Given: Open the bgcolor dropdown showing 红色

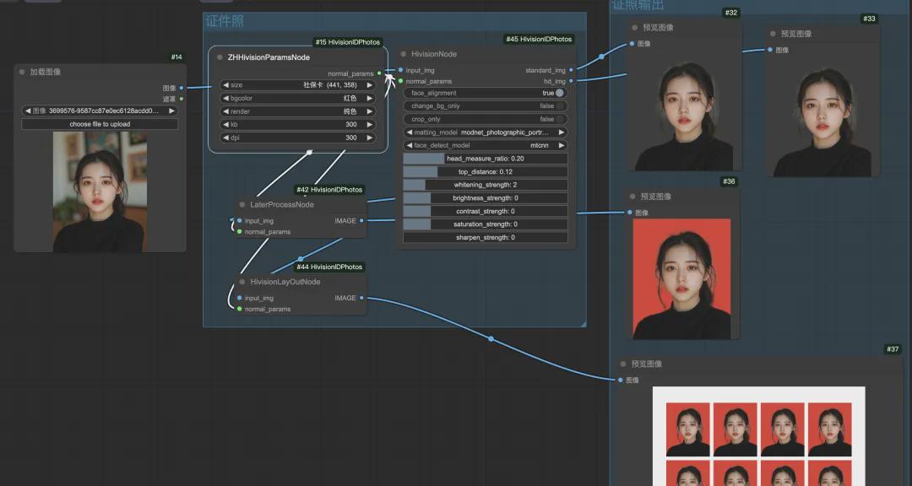Looking at the screenshot, I should [x=297, y=98].
